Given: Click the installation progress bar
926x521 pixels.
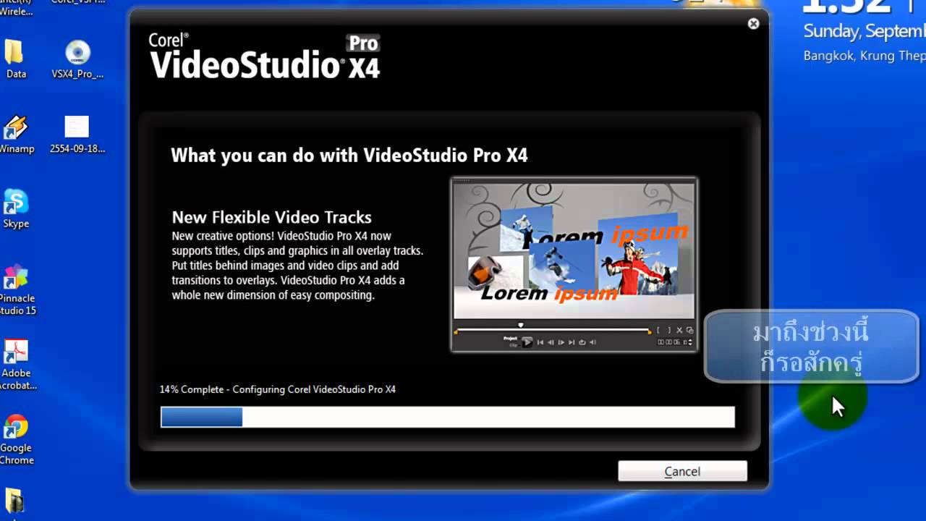Looking at the screenshot, I should (x=447, y=417).
